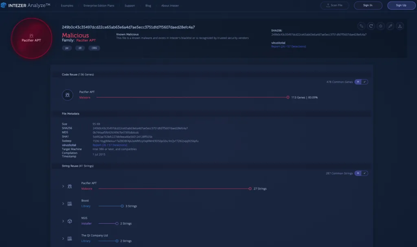Screen dimensions: 417x247
Task: Click the 'Malicious' verdict text
Action: tap(75, 35)
